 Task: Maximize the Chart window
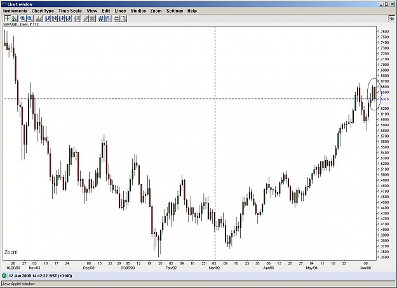386,4
